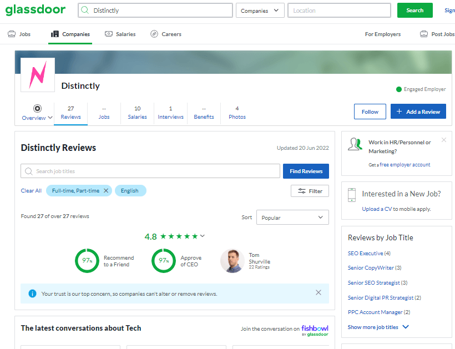Click the Salaries money icon

pyautogui.click(x=109, y=34)
